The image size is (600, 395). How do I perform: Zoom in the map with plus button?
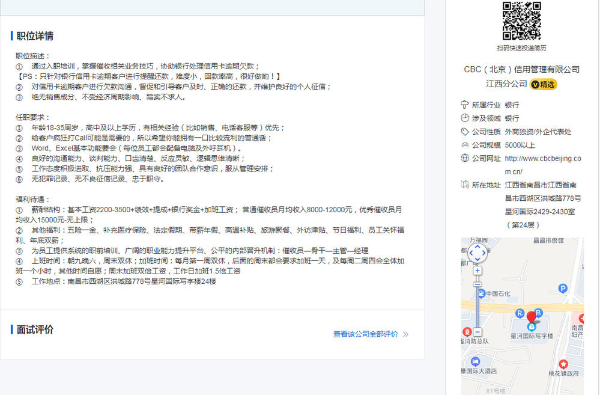477,271
